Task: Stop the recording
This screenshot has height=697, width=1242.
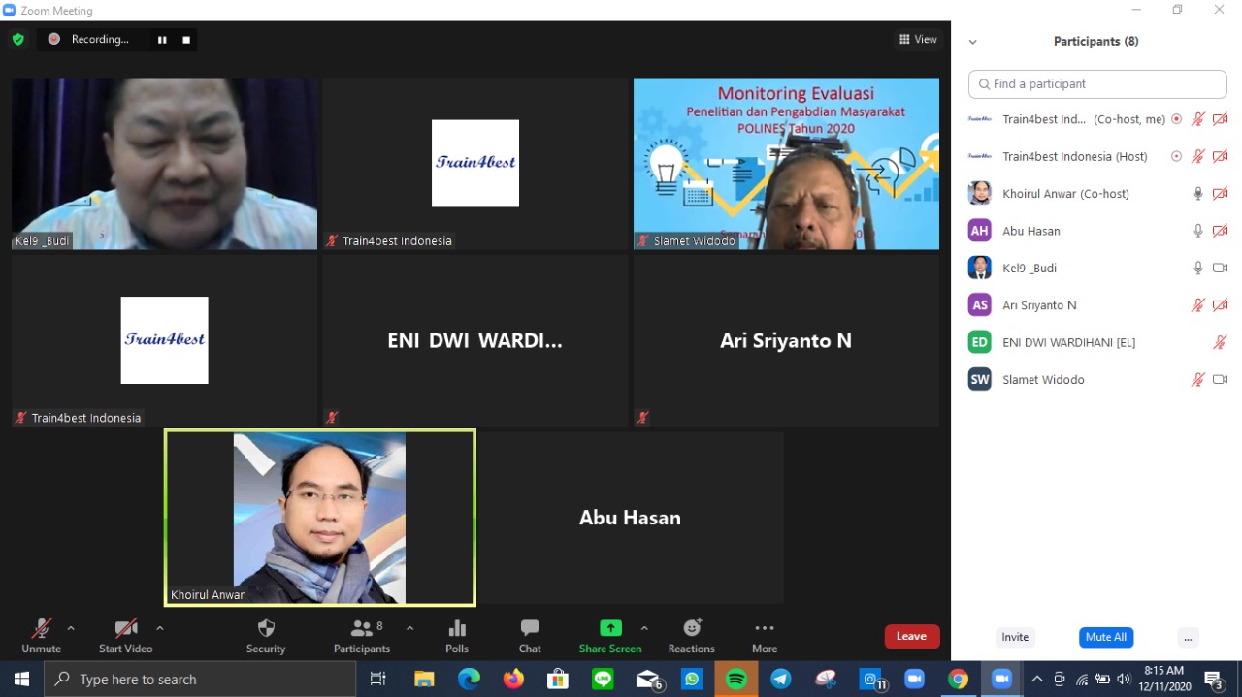Action: tap(186, 40)
